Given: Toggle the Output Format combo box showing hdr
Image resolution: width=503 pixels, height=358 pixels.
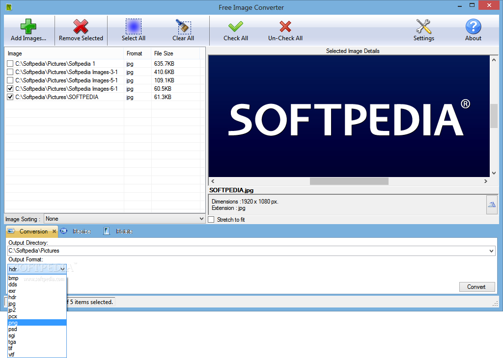Looking at the screenshot, I should (37, 269).
